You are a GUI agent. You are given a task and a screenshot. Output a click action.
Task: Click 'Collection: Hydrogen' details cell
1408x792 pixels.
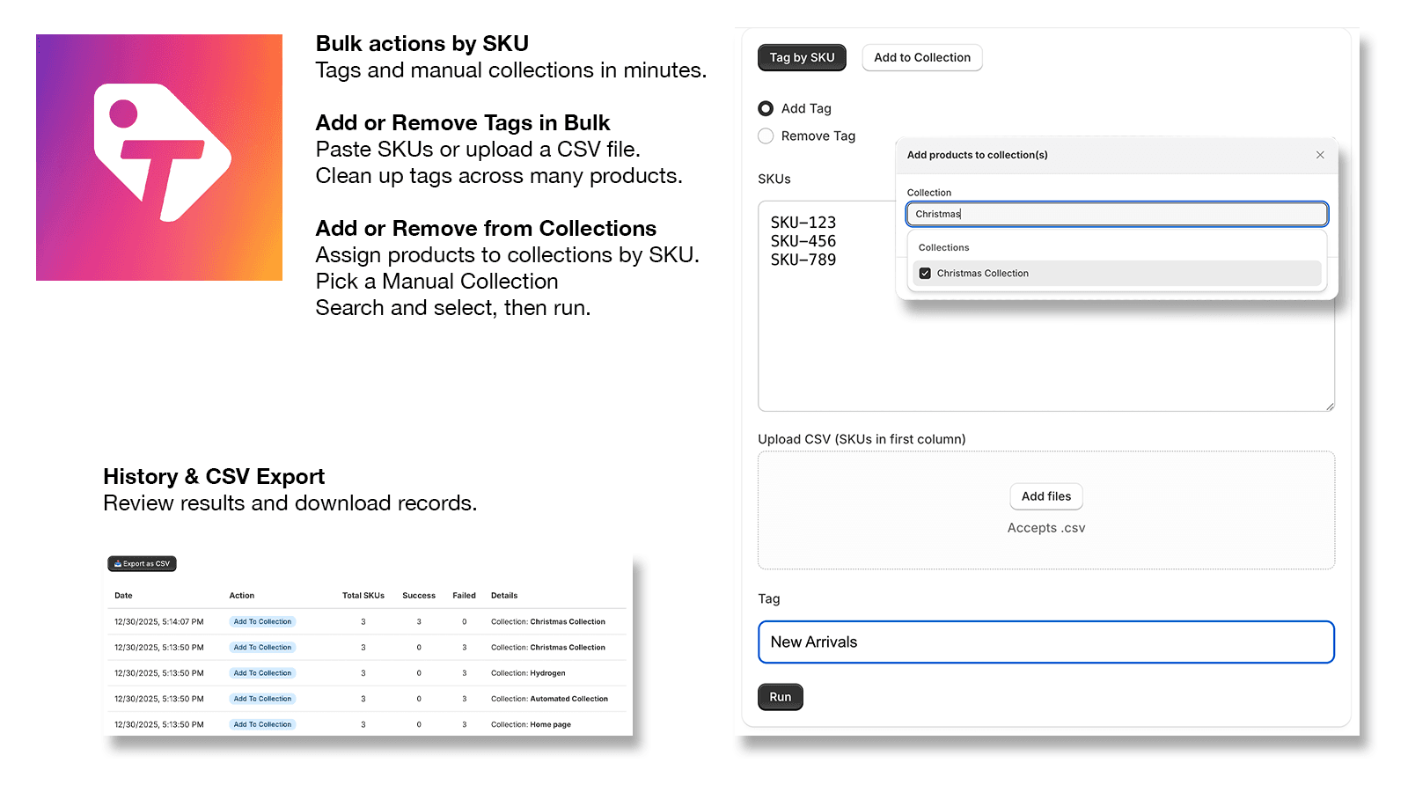tap(528, 673)
